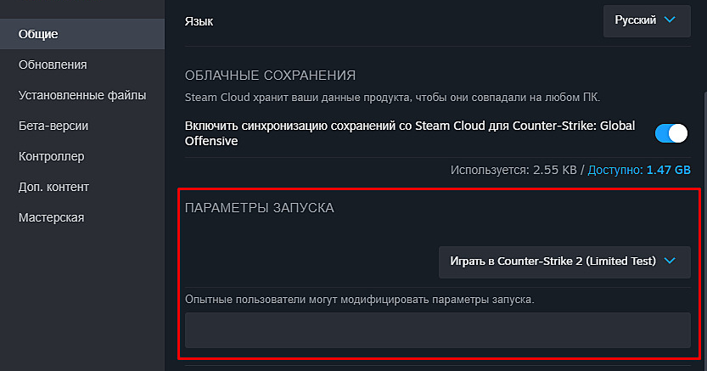Click the chevron on the launch selection dropdown

coord(670,261)
